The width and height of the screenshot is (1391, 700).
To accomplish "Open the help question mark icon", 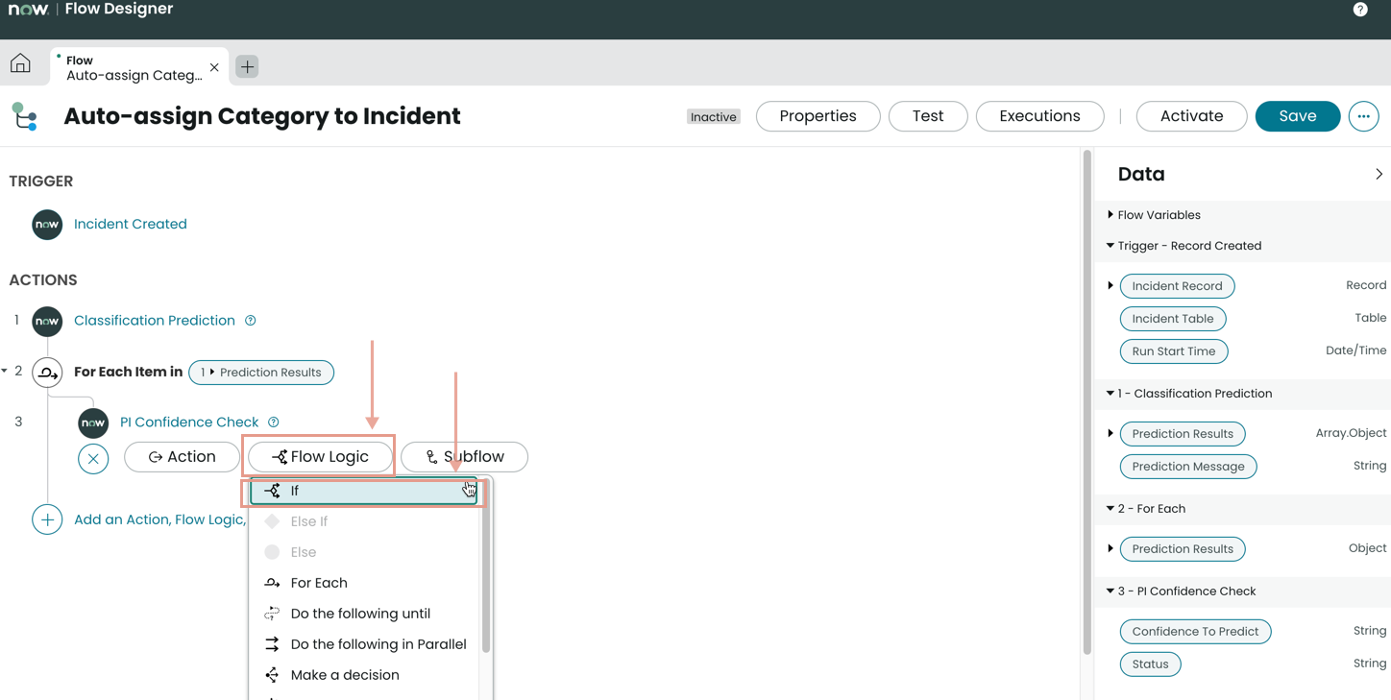I will coord(1360,10).
